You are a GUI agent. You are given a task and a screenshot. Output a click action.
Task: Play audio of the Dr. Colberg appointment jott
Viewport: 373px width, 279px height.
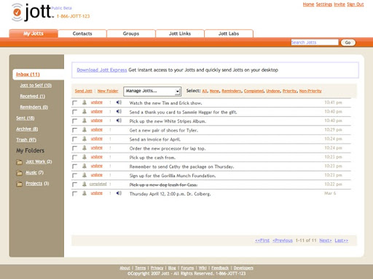(119, 193)
